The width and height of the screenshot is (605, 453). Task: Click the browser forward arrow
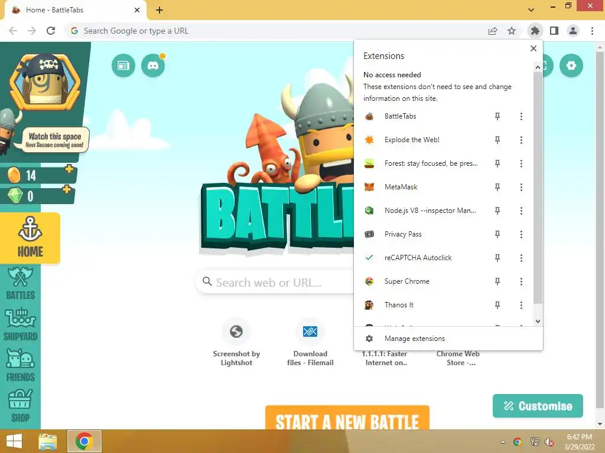[32, 31]
